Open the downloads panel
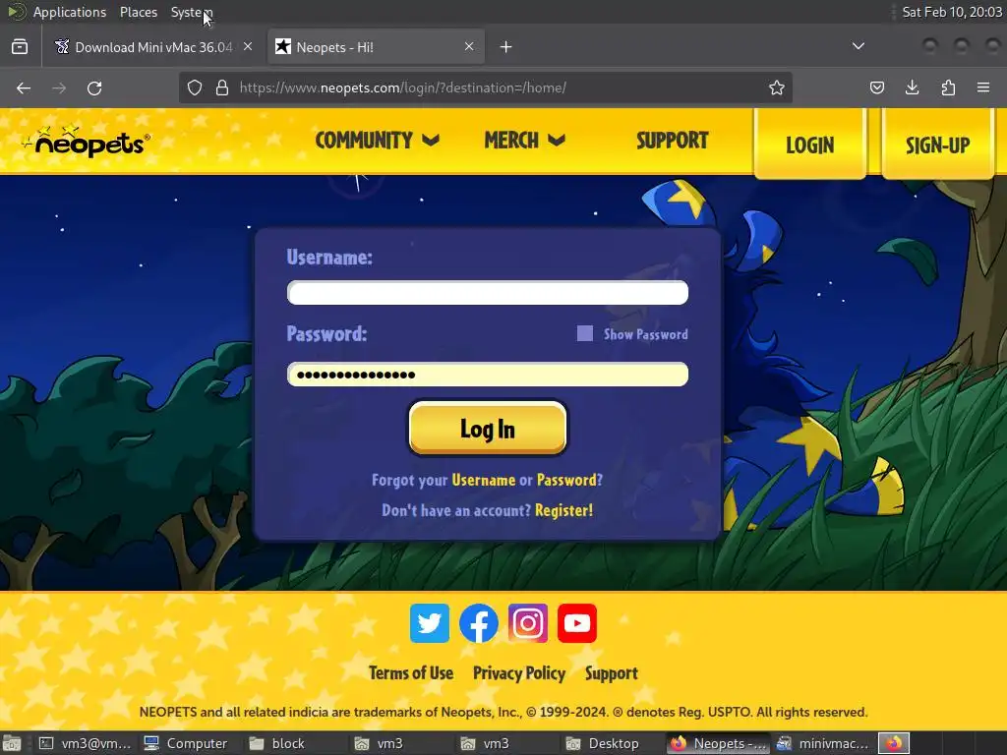Screen dimensions: 1007x755 pos(912,87)
